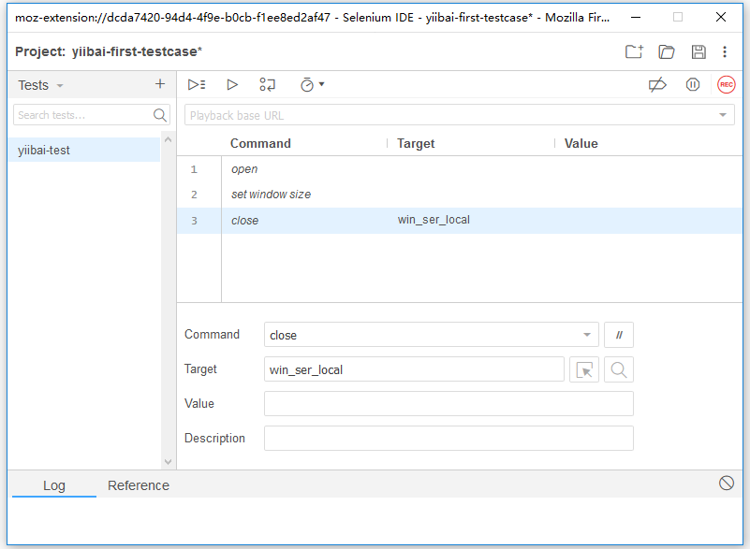
Task: Open the three-dot more options menu
Action: [725, 51]
